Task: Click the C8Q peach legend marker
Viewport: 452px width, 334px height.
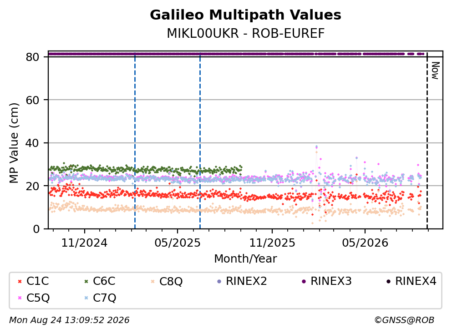Action: click(x=153, y=282)
